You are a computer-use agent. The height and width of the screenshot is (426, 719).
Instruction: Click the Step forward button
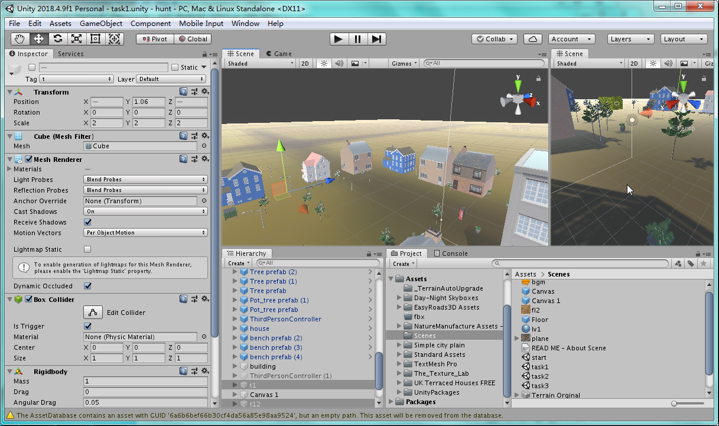(376, 39)
